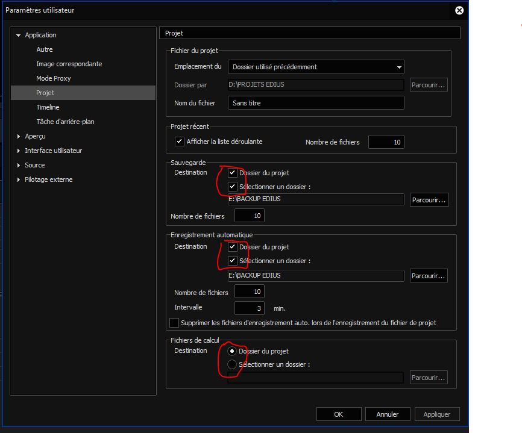Edit Sauvegarde Nombre de fichiers value
Screen dimensions: 522x433
tap(250, 216)
